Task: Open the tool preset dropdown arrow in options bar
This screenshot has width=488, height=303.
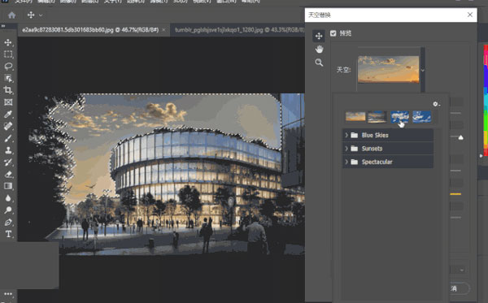Action: (41, 15)
